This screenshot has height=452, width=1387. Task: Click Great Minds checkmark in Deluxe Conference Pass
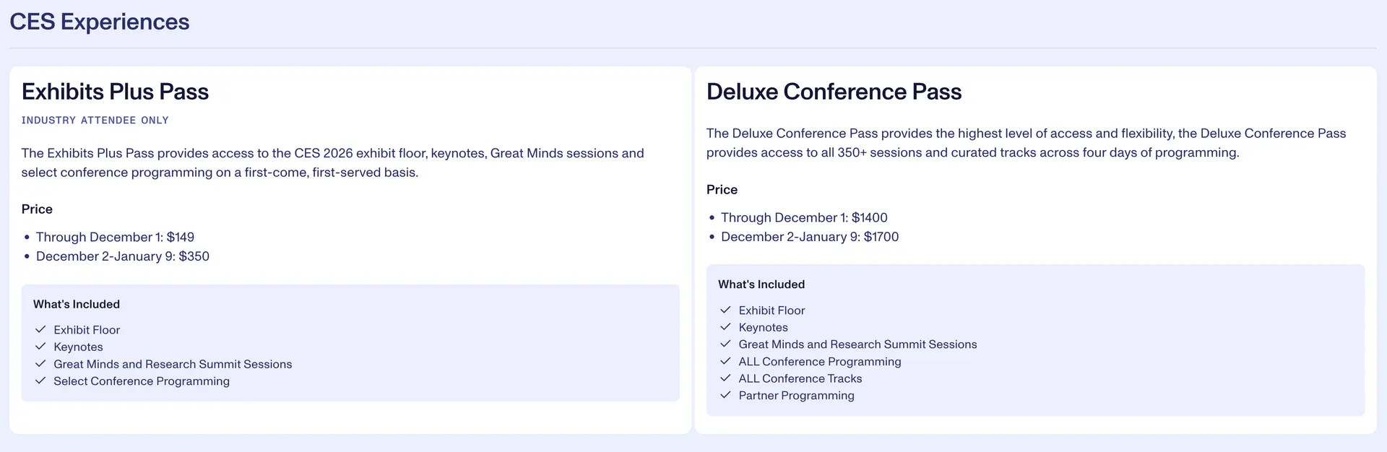coord(725,344)
